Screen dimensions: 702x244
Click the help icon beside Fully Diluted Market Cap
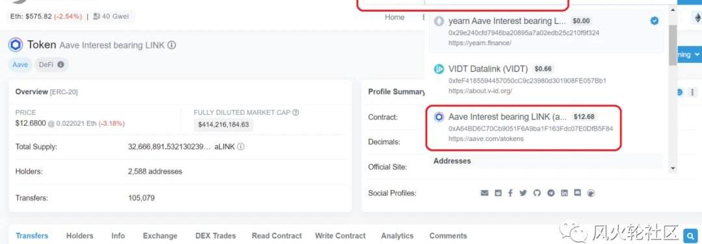(x=296, y=113)
